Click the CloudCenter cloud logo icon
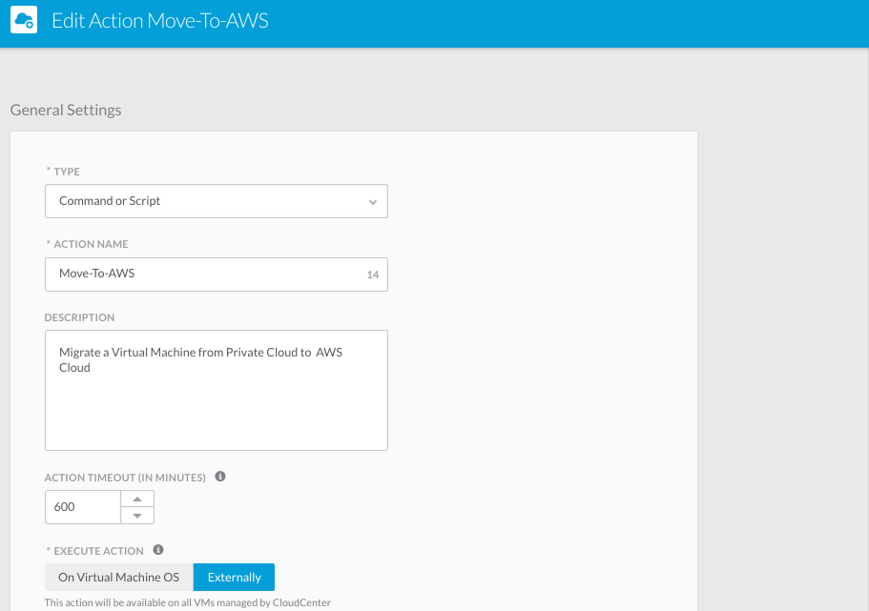The height and width of the screenshot is (611, 869). point(24,20)
